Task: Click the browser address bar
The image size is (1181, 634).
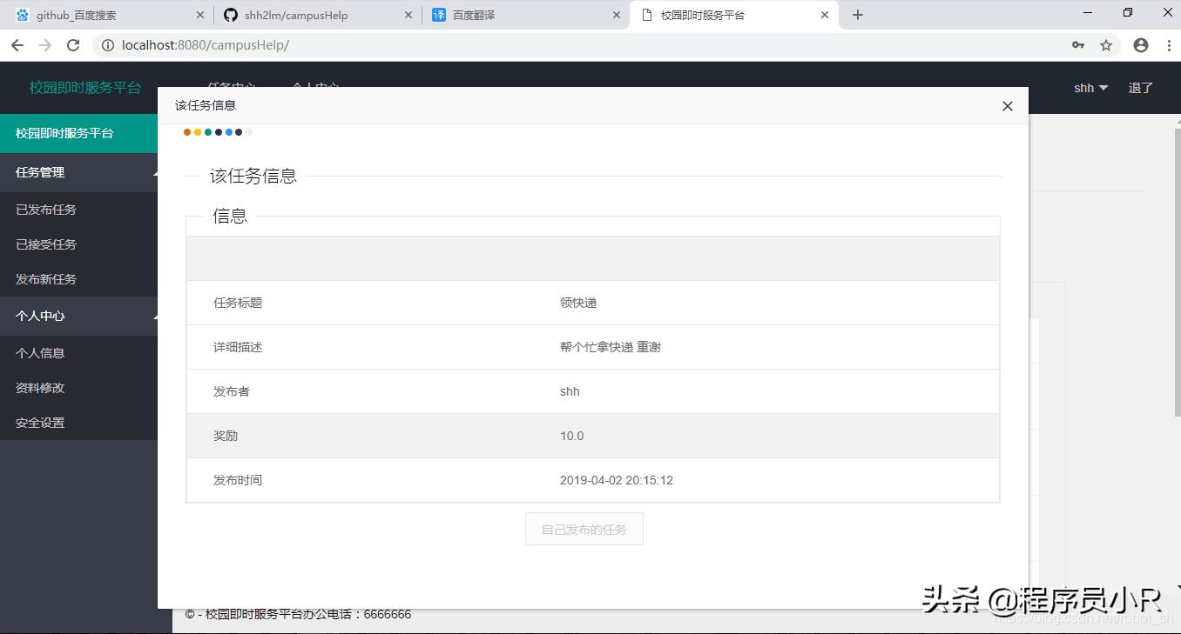Action: click(348, 44)
